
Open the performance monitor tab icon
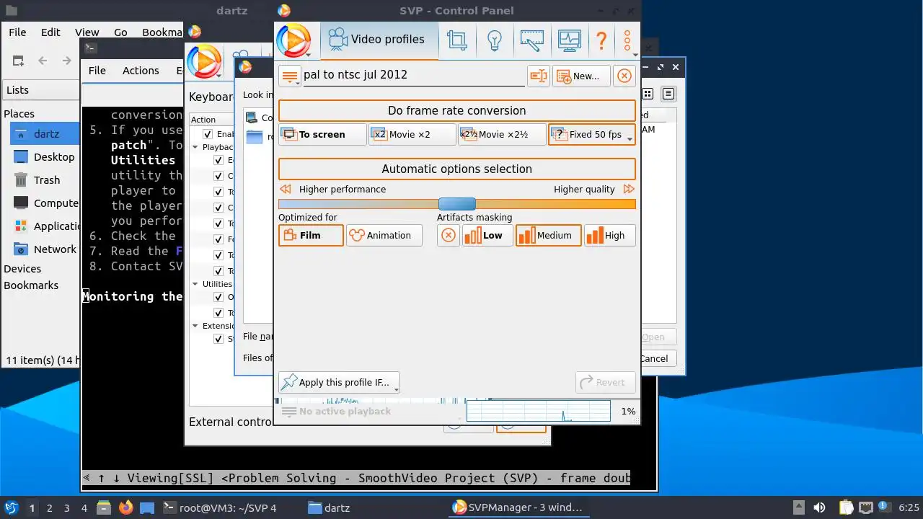point(569,40)
